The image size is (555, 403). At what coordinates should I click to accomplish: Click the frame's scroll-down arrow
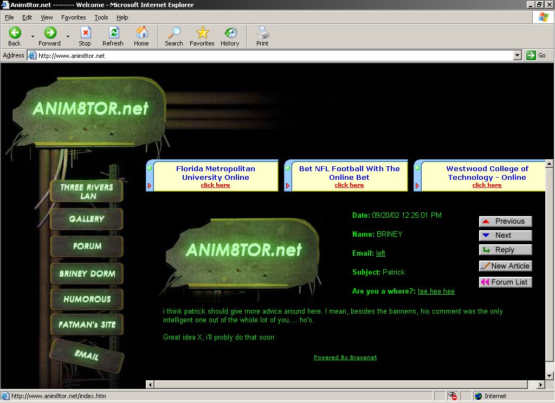549,376
